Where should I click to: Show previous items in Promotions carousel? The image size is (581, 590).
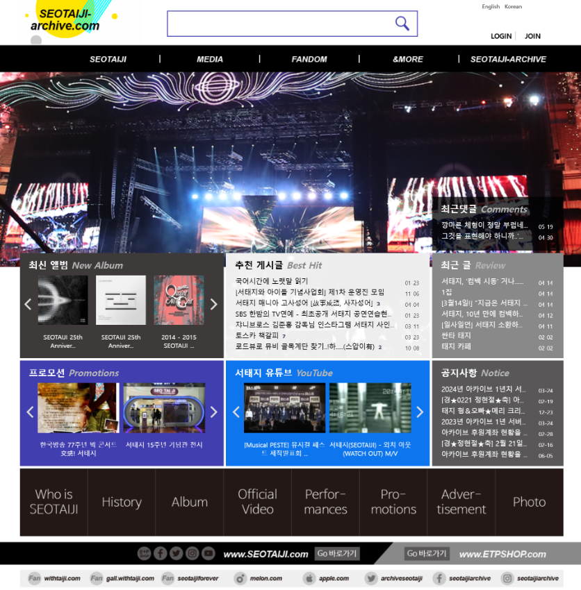tap(30, 412)
